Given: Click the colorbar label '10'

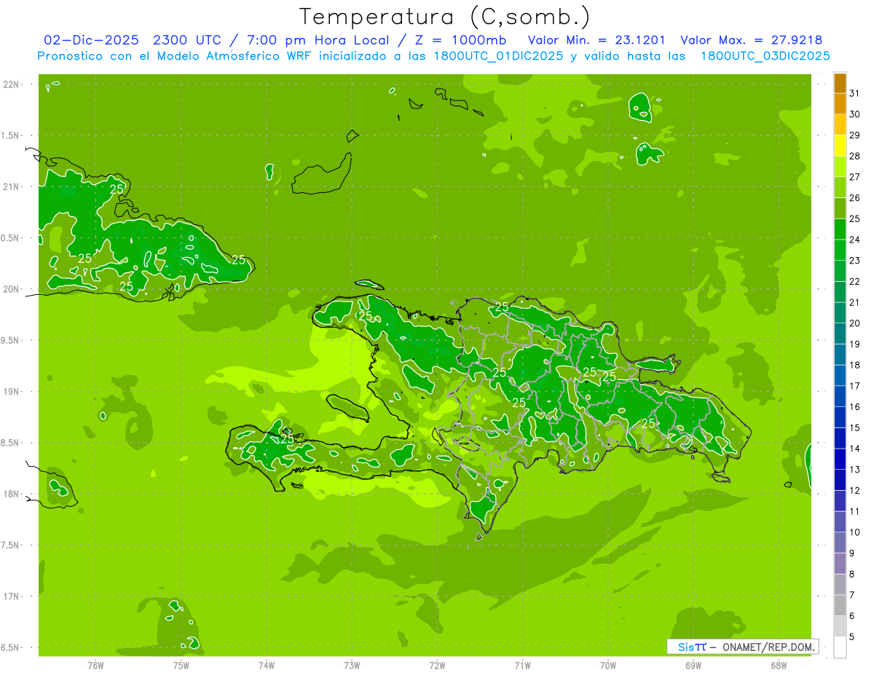Looking at the screenshot, I should [x=855, y=532].
